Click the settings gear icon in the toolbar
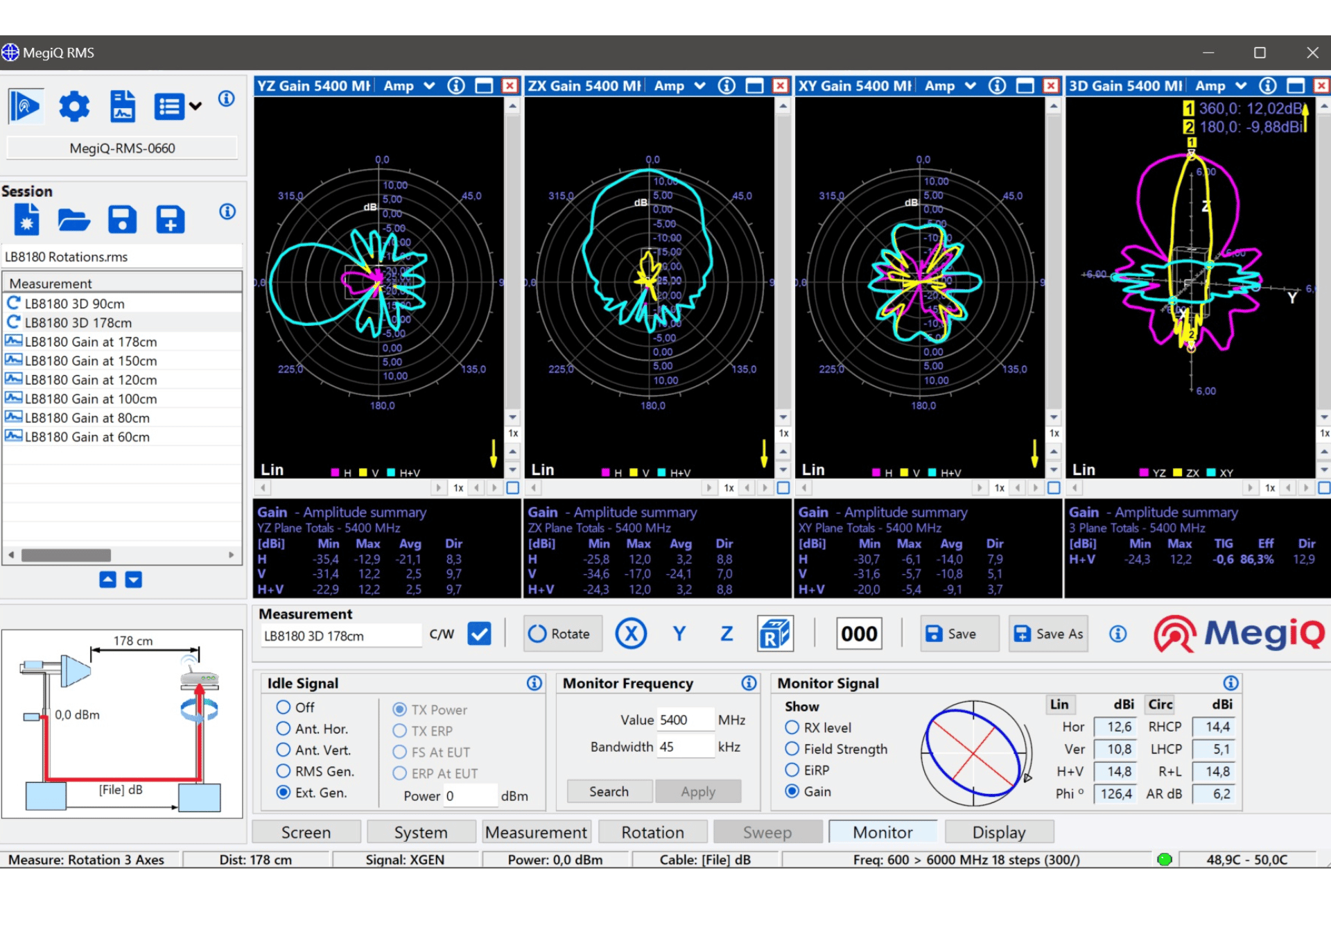1331x943 pixels. (74, 107)
